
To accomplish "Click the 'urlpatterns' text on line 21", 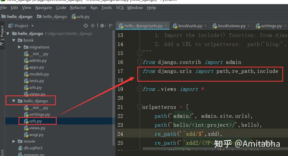I will 159,107.
